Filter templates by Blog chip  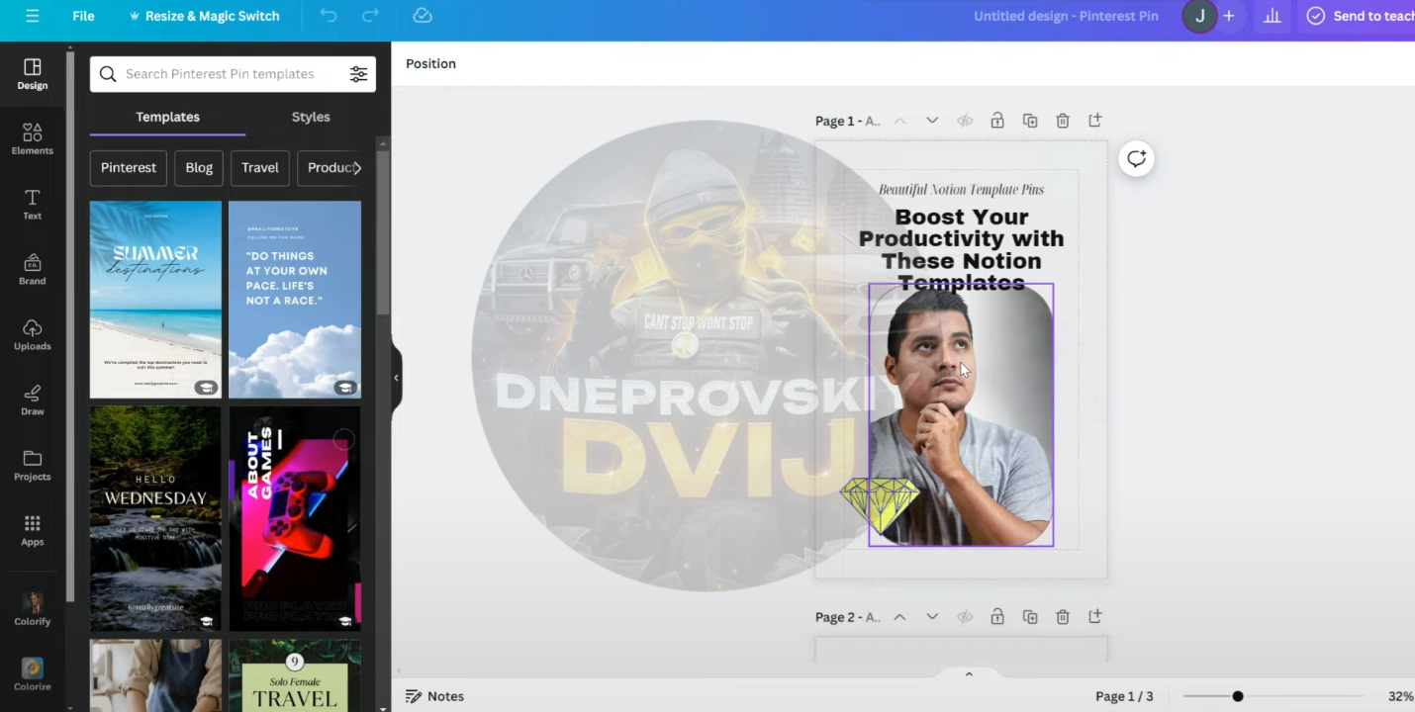pyautogui.click(x=199, y=168)
